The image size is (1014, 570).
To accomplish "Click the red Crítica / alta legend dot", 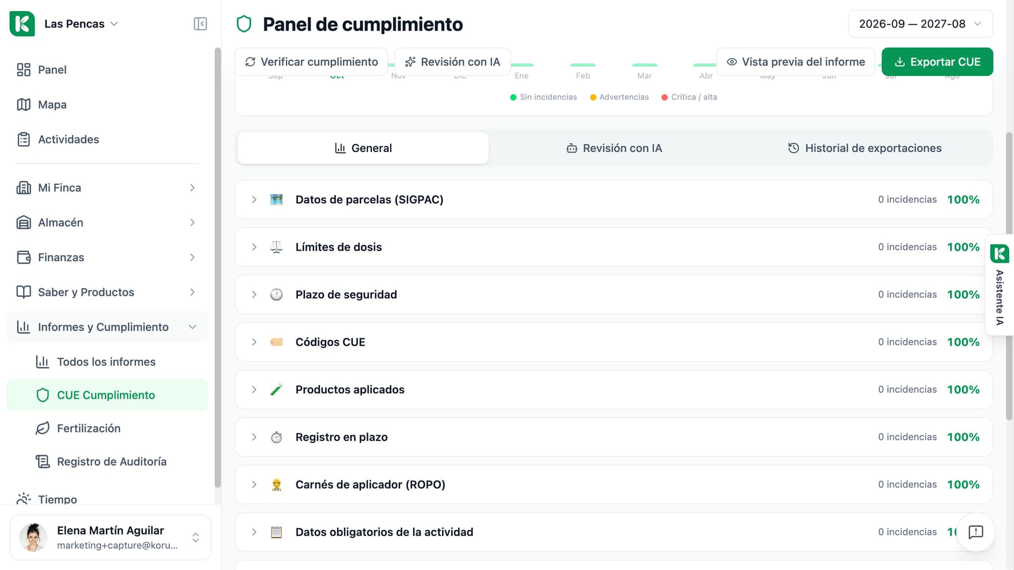I will coord(665,97).
